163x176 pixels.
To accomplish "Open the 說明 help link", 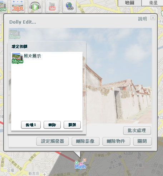I will point(142,19).
